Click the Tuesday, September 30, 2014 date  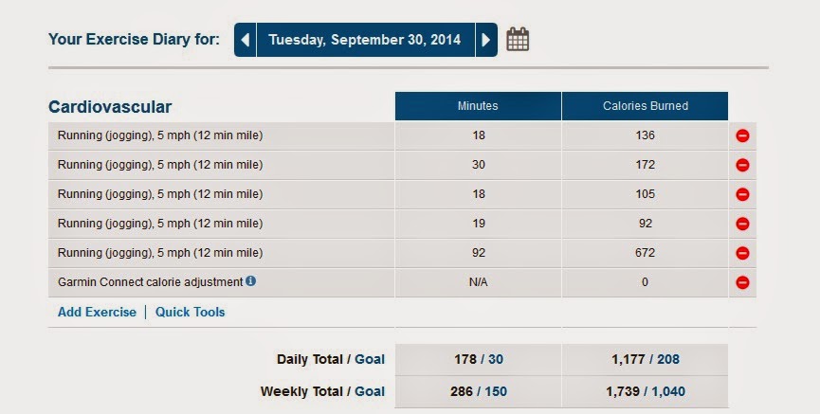365,40
